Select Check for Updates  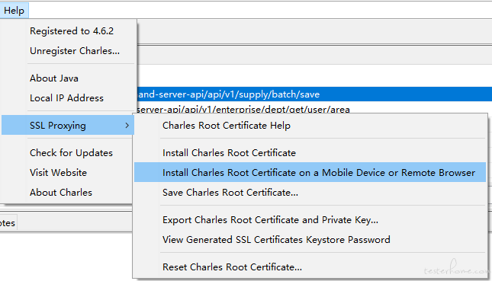[71, 153]
